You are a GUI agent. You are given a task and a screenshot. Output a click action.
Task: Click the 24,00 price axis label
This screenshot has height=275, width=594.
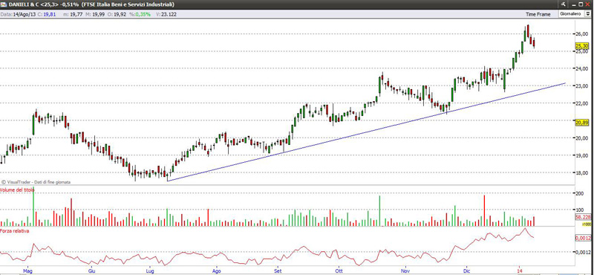[581, 68]
